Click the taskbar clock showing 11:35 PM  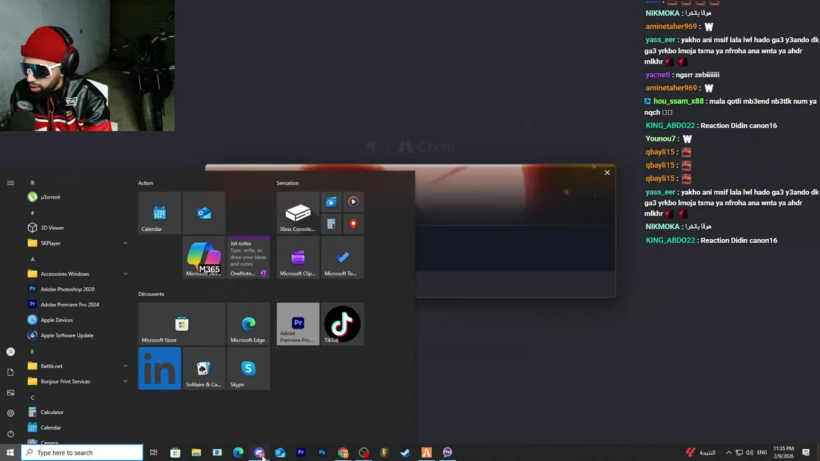[783, 453]
